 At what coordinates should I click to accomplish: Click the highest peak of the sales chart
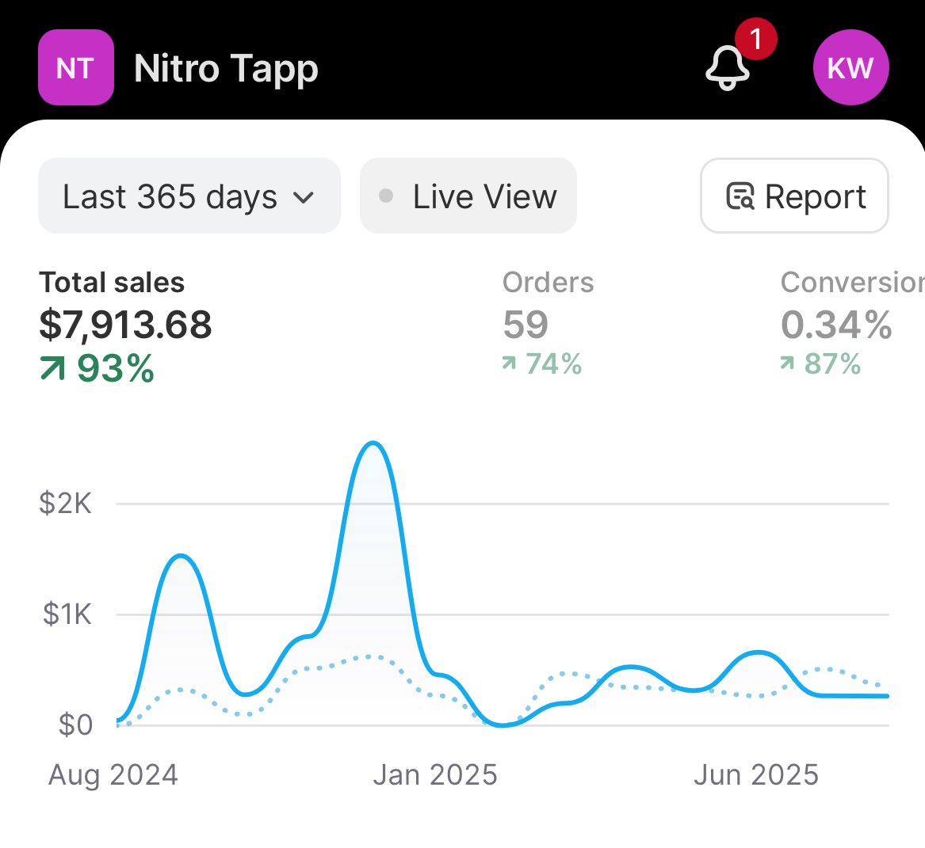click(x=373, y=443)
